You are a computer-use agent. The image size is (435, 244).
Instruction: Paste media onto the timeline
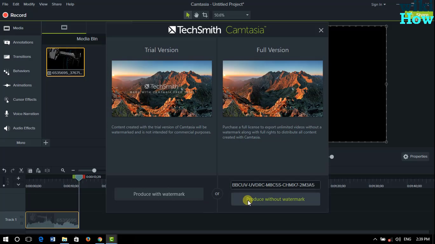[38, 171]
